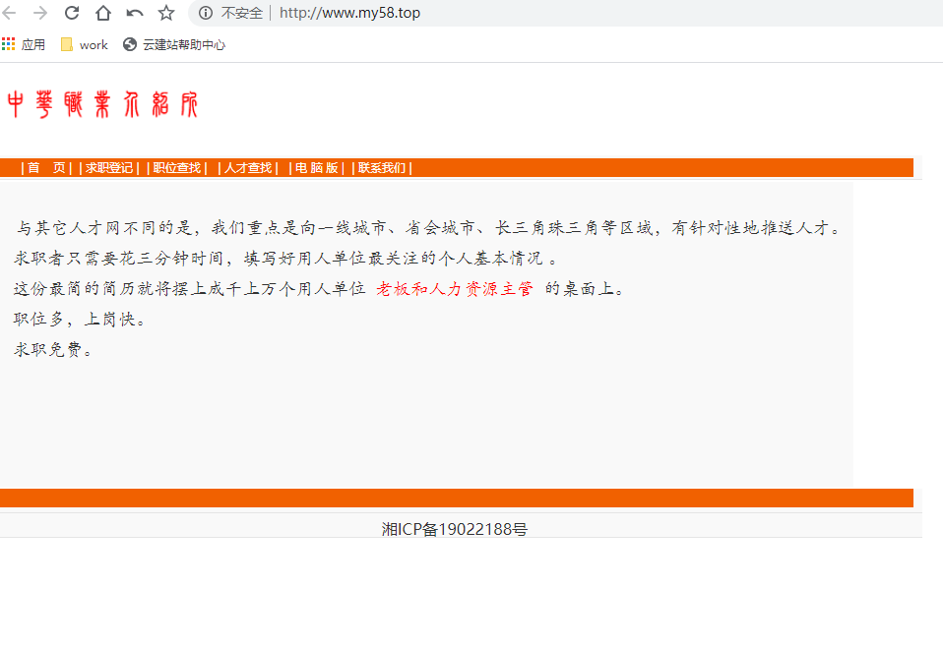Go back with the browser back arrow
The image size is (943, 646).
[x=9, y=13]
